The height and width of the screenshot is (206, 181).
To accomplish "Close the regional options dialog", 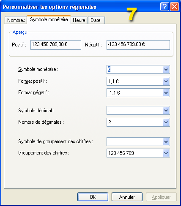I will [x=174, y=7].
